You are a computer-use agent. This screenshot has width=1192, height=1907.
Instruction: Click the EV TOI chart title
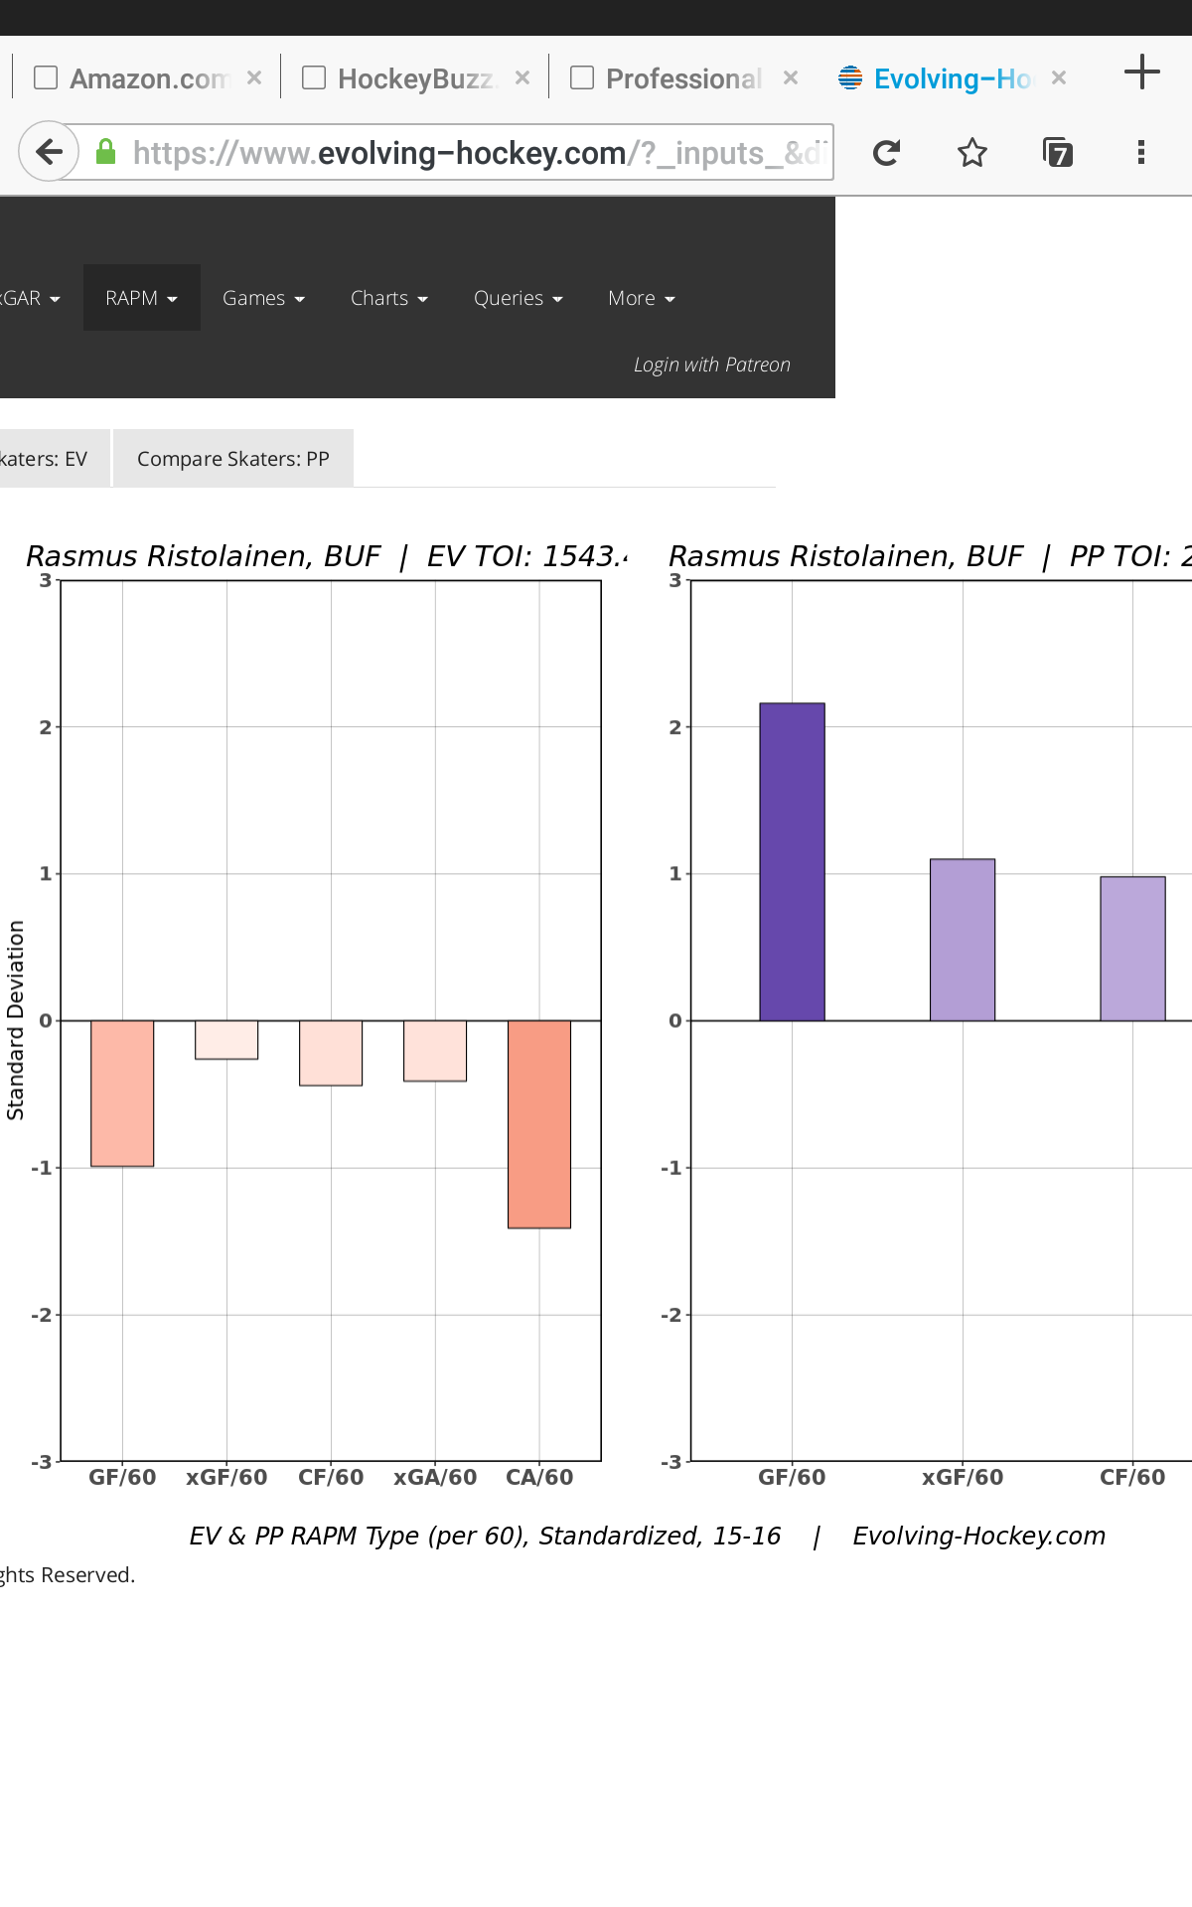tap(327, 556)
